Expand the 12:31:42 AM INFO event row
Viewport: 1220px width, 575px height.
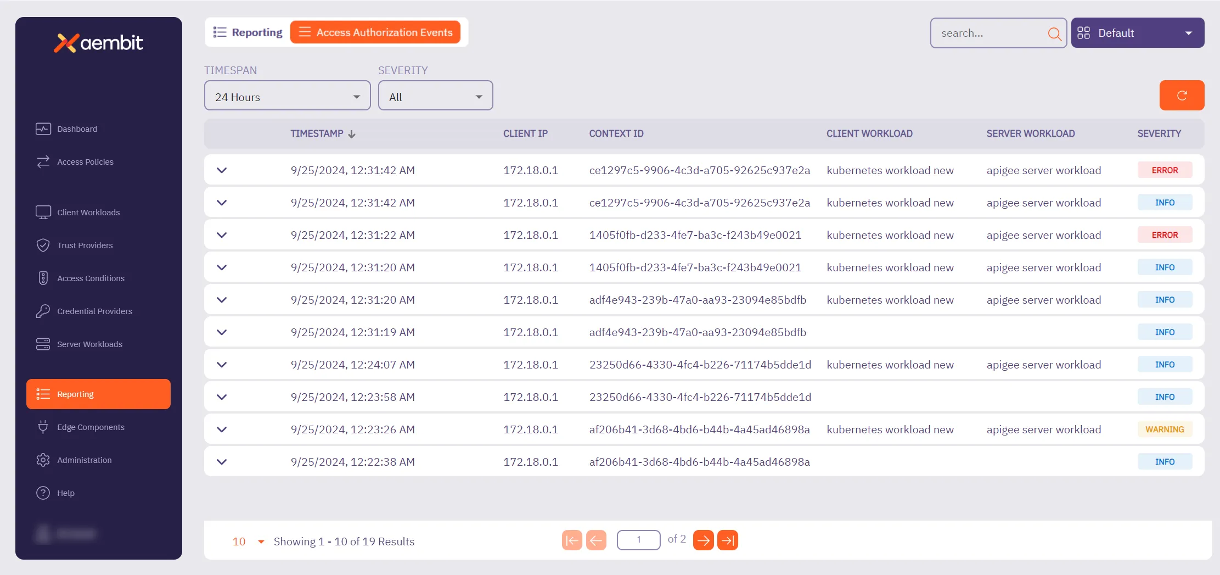[x=222, y=203]
